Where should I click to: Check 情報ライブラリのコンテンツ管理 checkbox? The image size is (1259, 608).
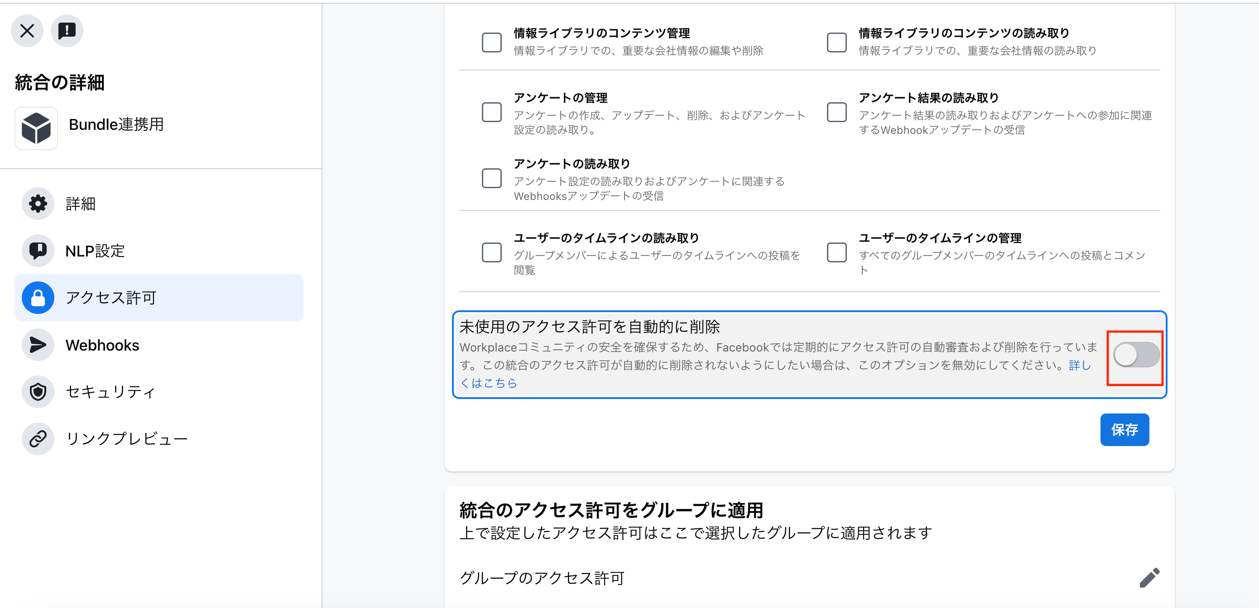point(492,42)
